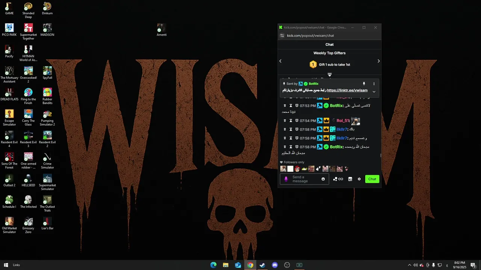481x270 pixels.
Task: Select The Outlast Trials desktop icon
Action: pos(47,204)
